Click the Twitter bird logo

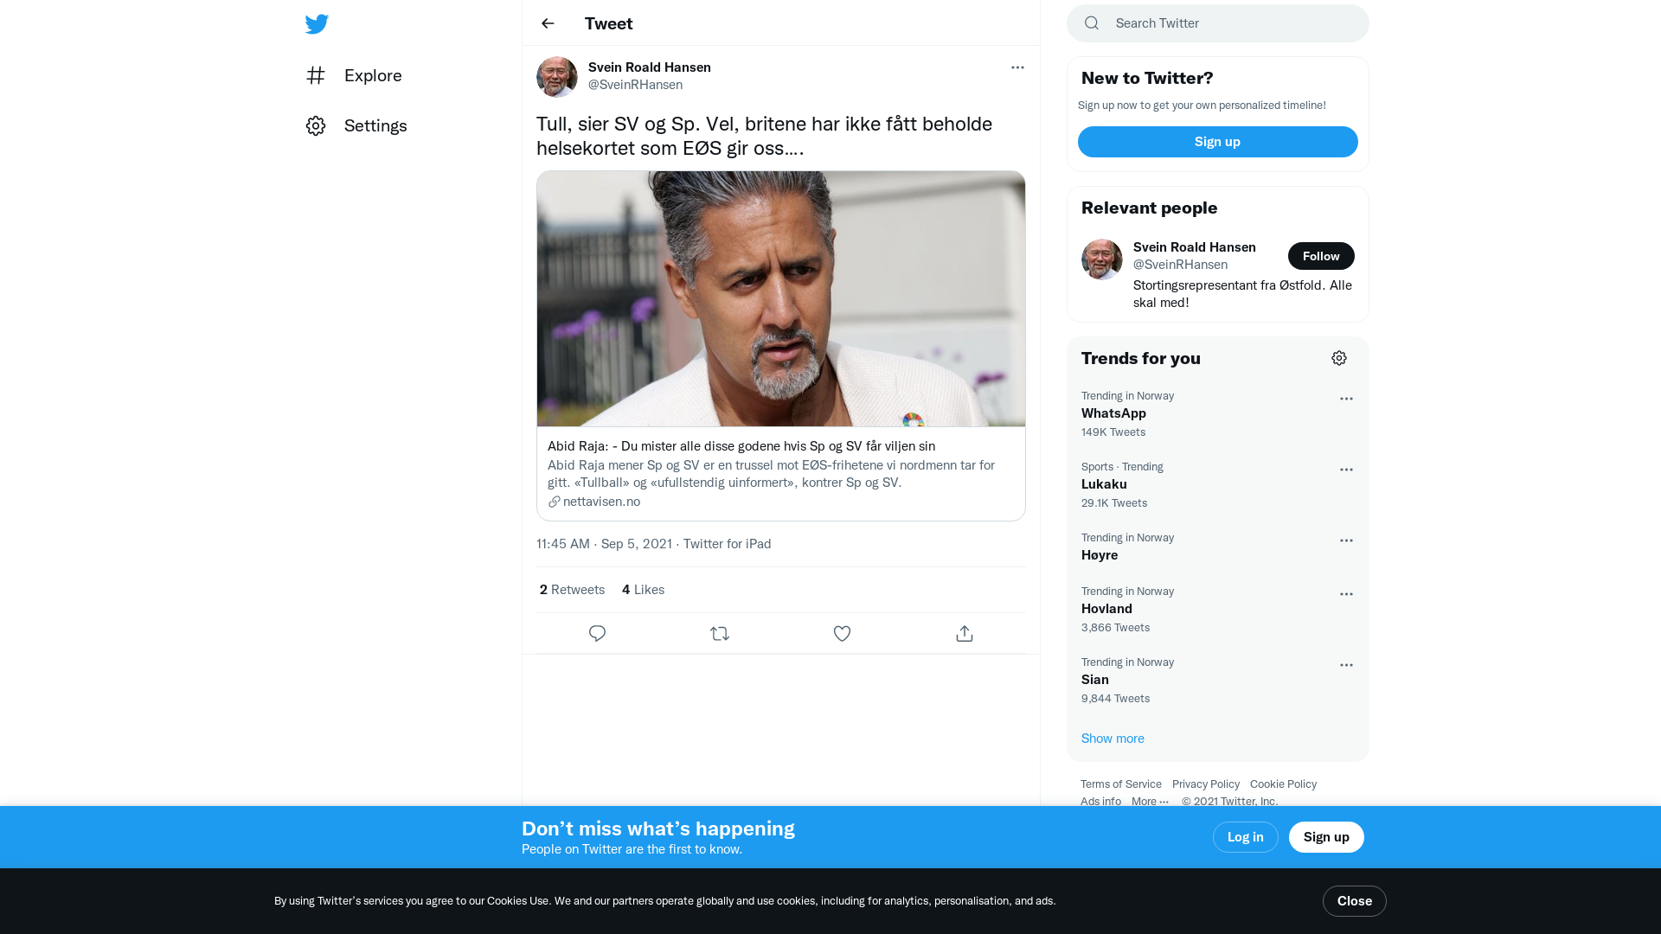pyautogui.click(x=317, y=23)
